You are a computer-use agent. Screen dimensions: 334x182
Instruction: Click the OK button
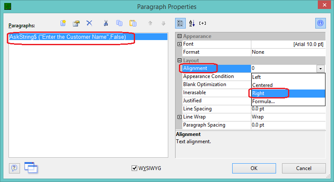(254, 168)
